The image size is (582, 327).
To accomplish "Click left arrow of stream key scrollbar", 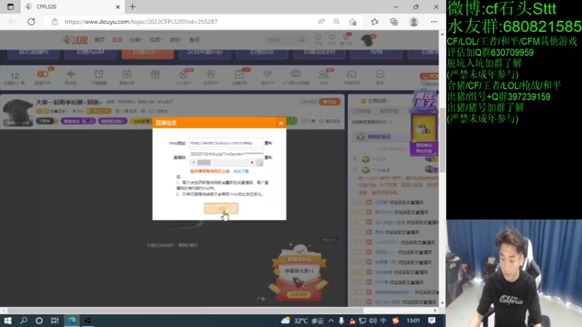I will [194, 162].
